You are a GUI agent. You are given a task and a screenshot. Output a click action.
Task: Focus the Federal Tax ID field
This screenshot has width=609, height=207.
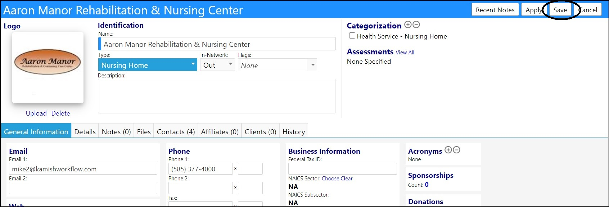[x=343, y=169]
